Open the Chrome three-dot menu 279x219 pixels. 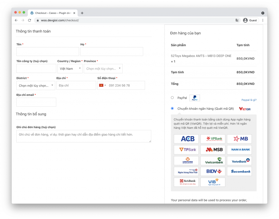pyautogui.click(x=263, y=20)
